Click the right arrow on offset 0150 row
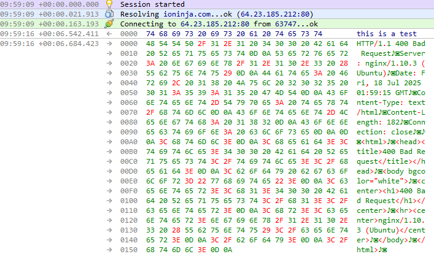The image size is (434, 254). coord(109,250)
